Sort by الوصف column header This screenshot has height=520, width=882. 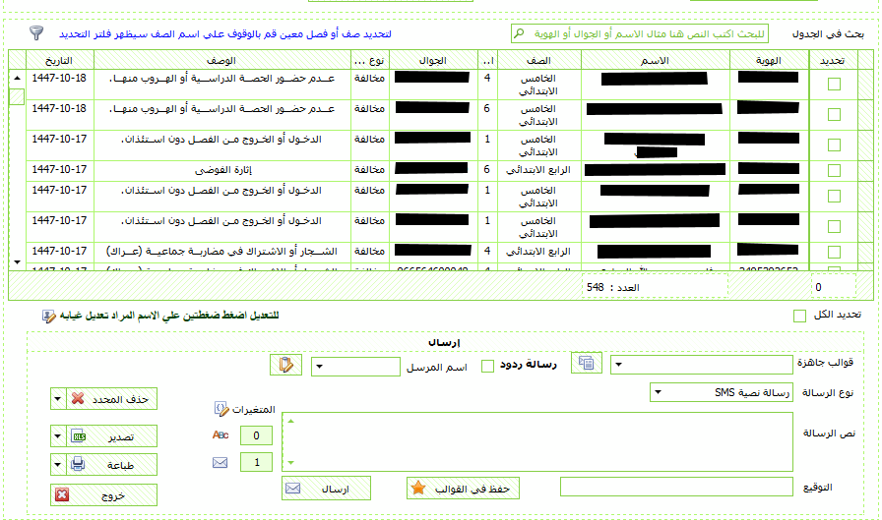pyautogui.click(x=221, y=60)
